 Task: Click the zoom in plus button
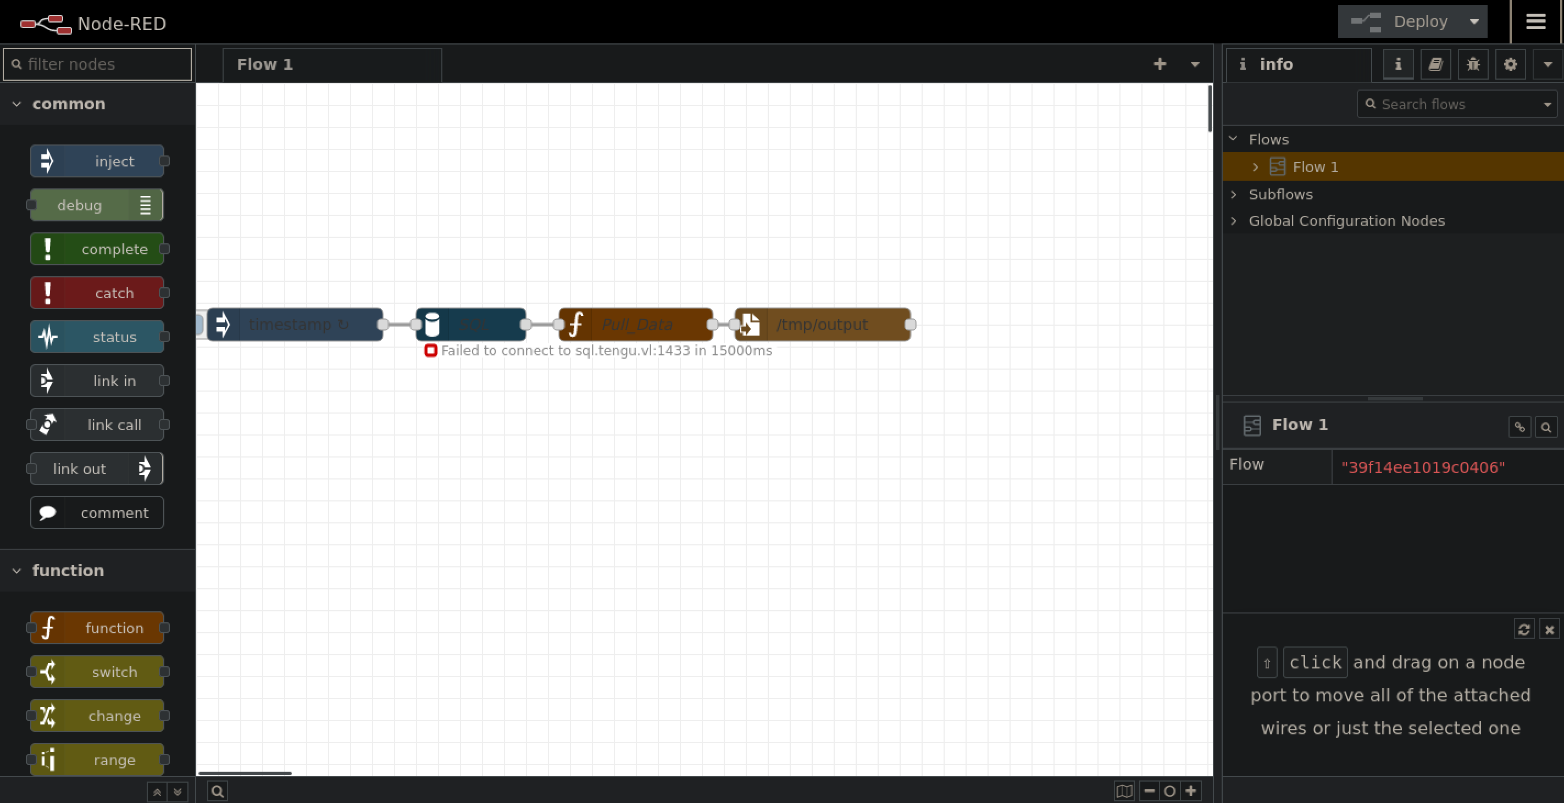coord(1191,791)
